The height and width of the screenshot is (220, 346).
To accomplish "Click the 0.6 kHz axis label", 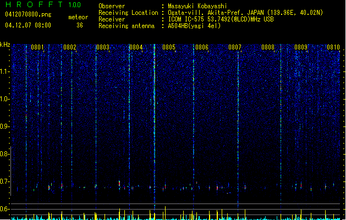I will tap(5, 209).
